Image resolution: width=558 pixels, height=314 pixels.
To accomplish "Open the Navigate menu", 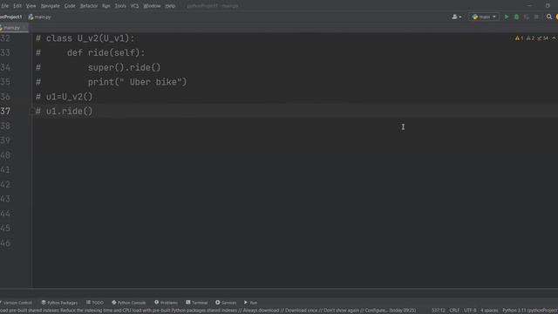I will (51, 6).
